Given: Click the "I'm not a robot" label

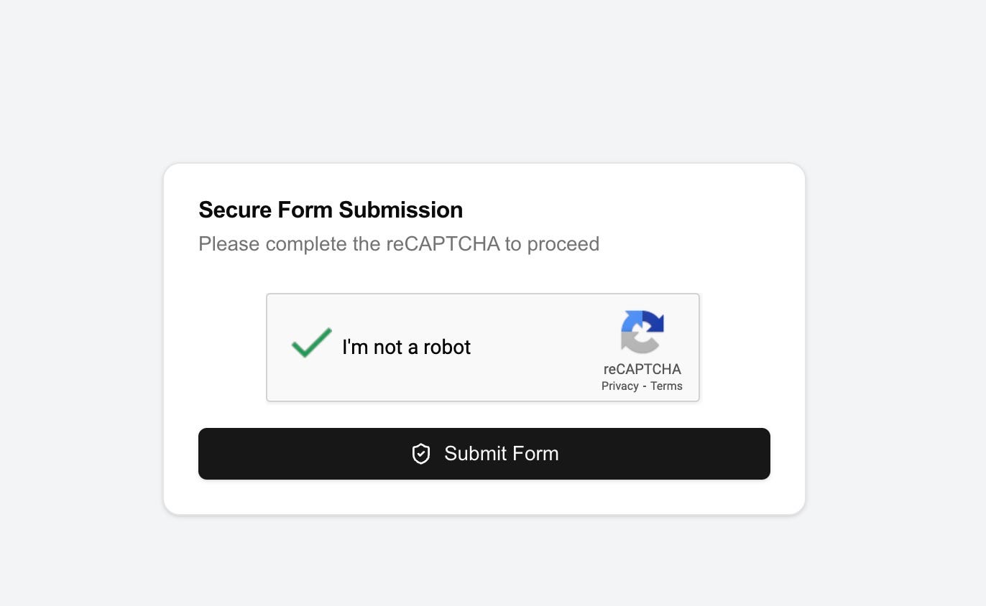Looking at the screenshot, I should [406, 348].
